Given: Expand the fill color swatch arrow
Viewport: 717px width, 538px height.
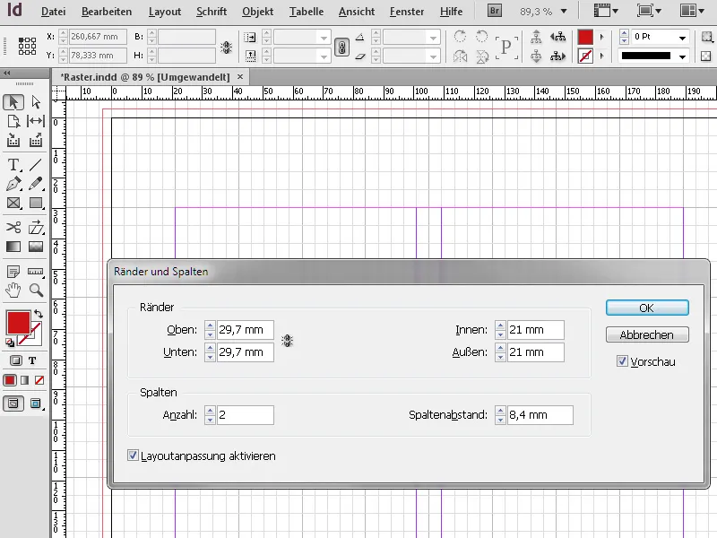Looking at the screenshot, I should coord(601,37).
